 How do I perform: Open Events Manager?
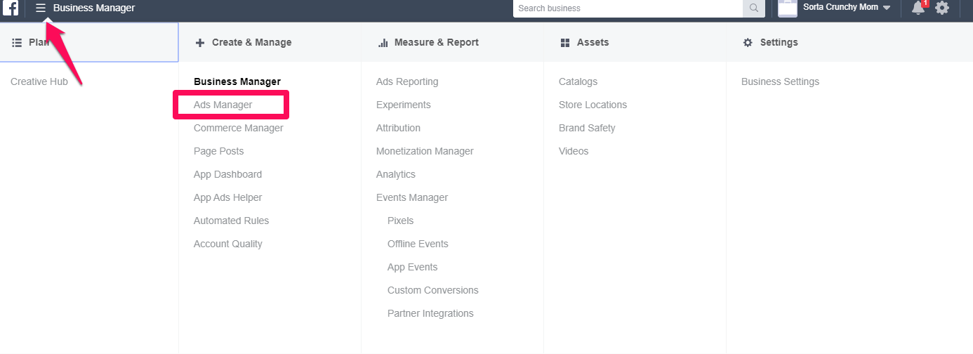[x=412, y=197]
